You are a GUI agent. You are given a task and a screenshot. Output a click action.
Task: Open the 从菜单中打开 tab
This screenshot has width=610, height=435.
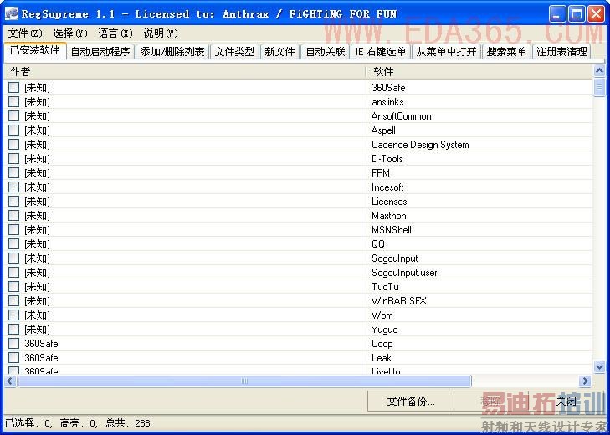click(x=446, y=51)
